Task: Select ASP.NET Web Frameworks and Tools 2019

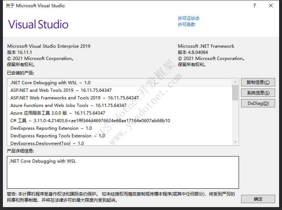Action: pyautogui.click(x=120, y=98)
